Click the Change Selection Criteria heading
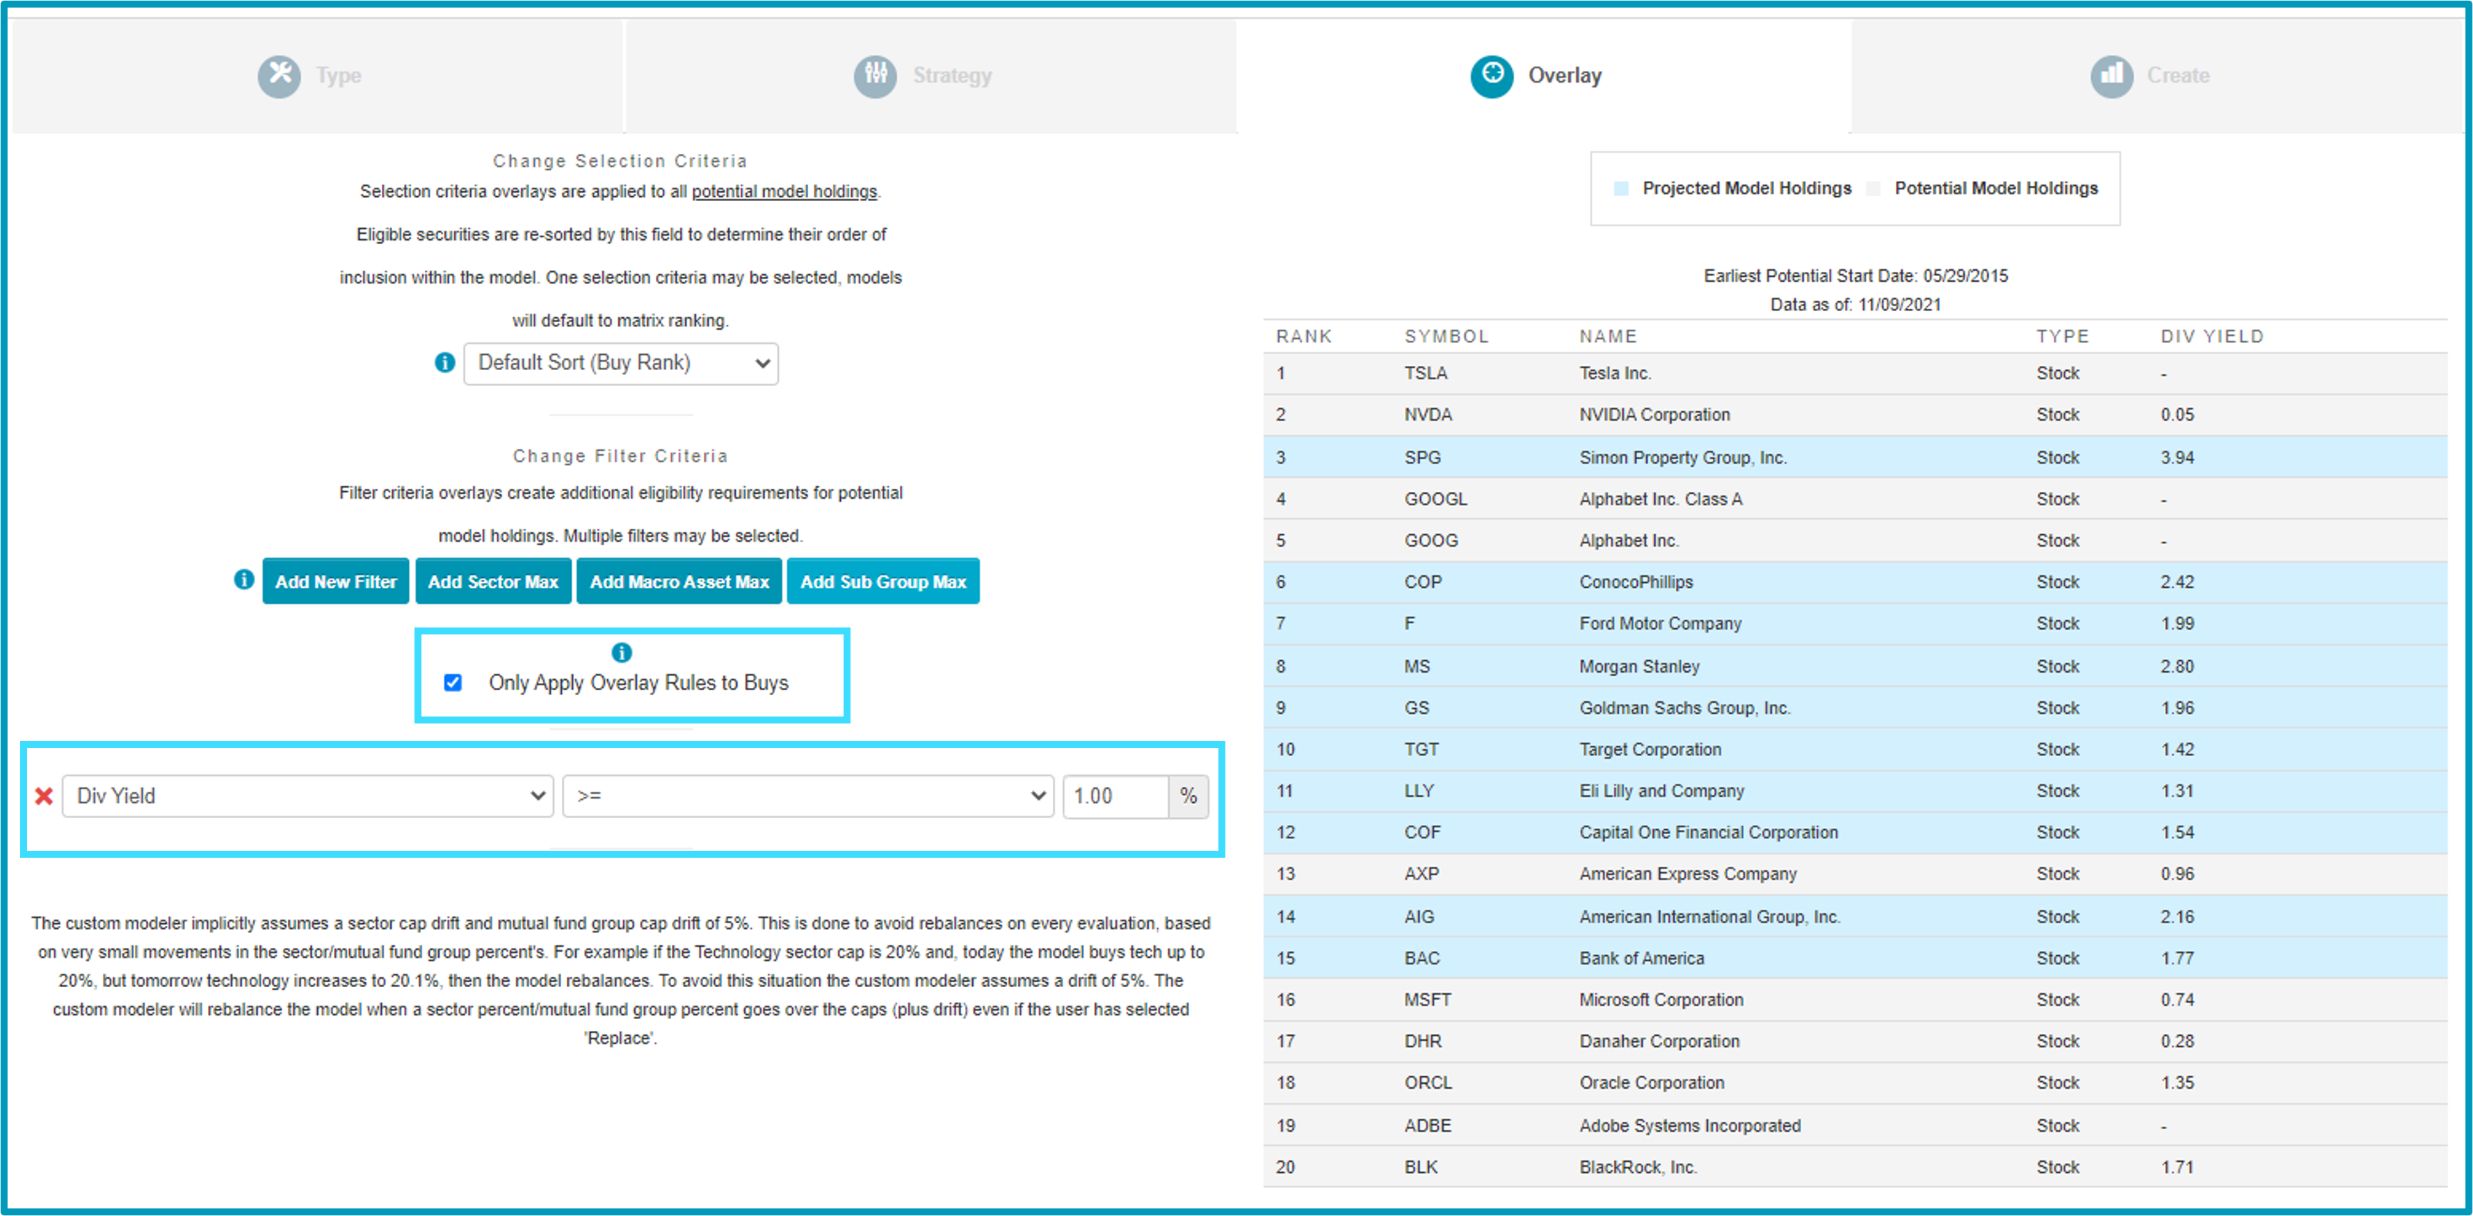Viewport: 2473px width, 1216px height. pos(620,161)
